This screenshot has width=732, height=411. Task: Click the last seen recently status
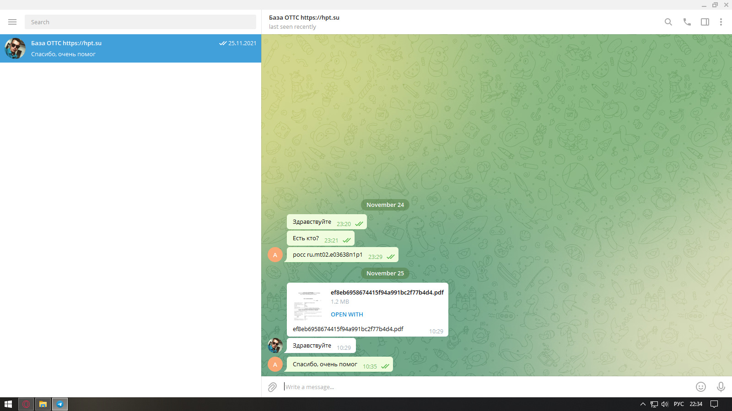[292, 27]
